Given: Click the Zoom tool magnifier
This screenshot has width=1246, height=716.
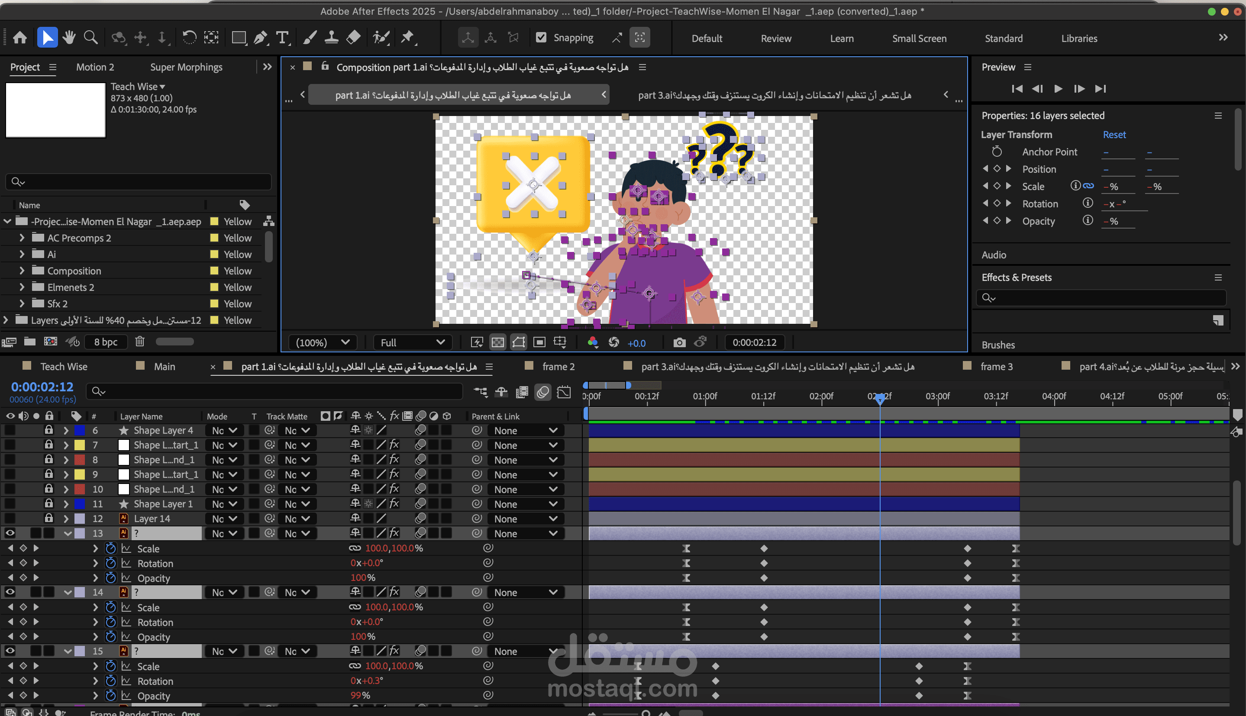Looking at the screenshot, I should click(x=90, y=37).
